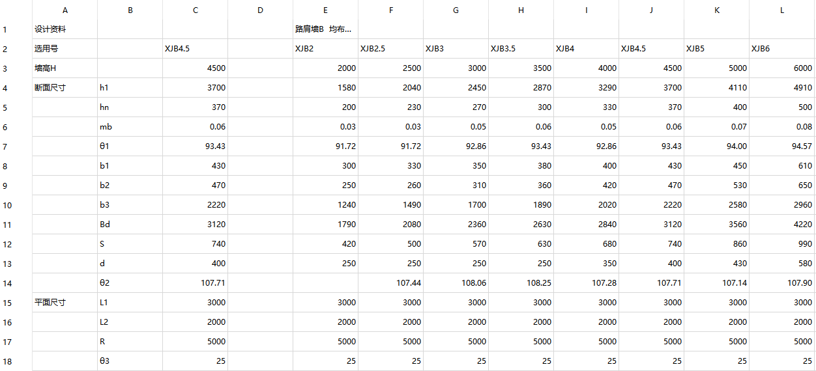This screenshot has height=371, width=816.
Task: Click the 墙高H label cell
Action: pyautogui.click(x=65, y=68)
